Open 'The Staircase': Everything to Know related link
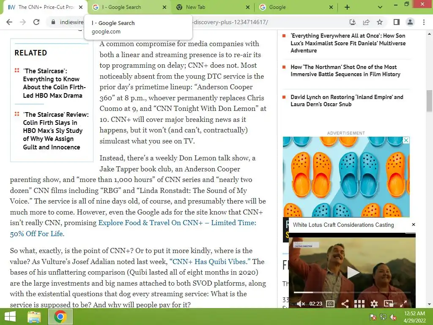Viewport: 433px width, 325px height. pos(54,83)
